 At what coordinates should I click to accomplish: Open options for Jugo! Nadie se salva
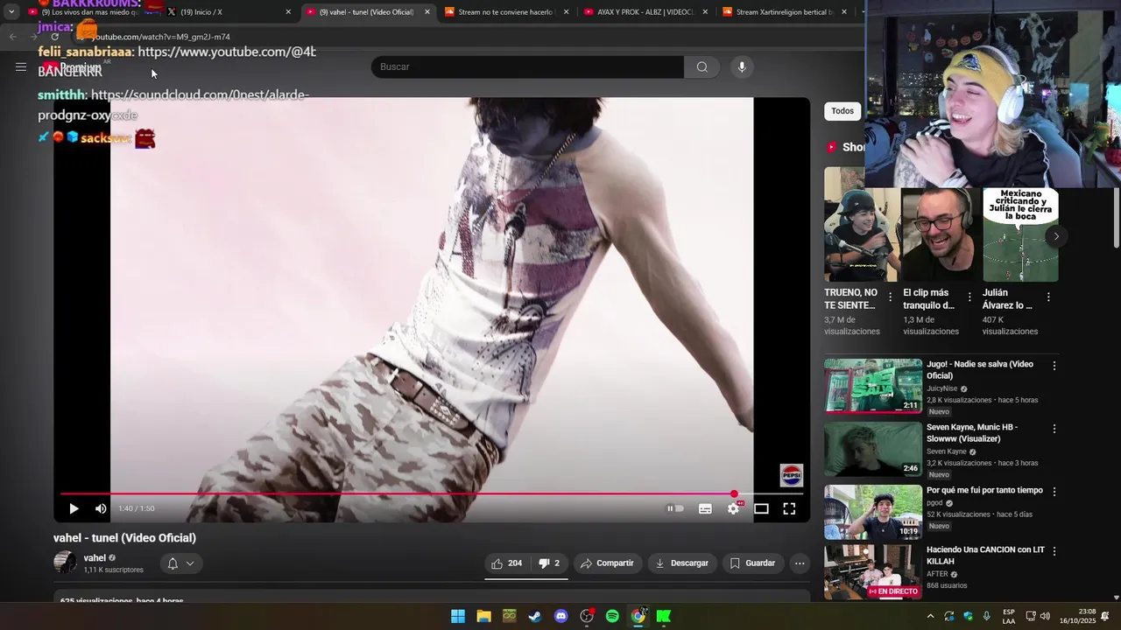tap(1054, 366)
